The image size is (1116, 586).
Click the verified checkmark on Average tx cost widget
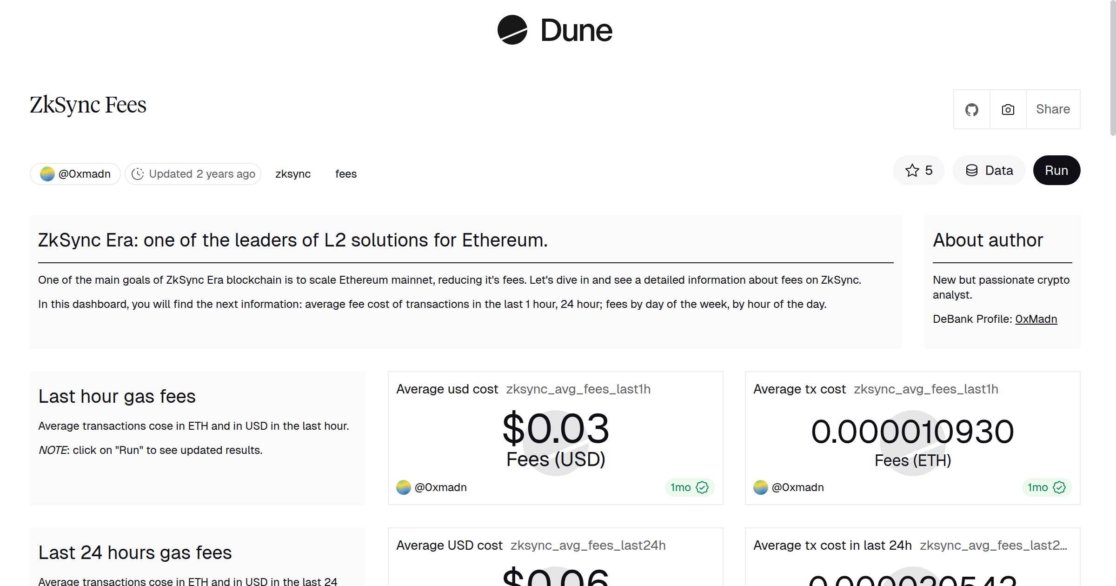coord(1060,487)
